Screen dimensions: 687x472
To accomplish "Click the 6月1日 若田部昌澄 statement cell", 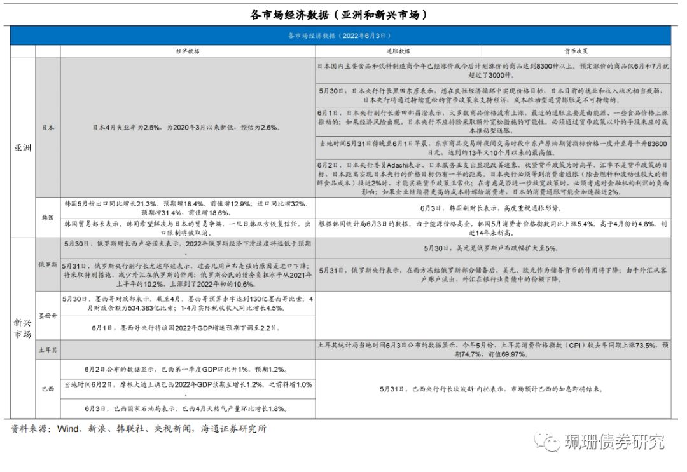I will pos(494,121).
